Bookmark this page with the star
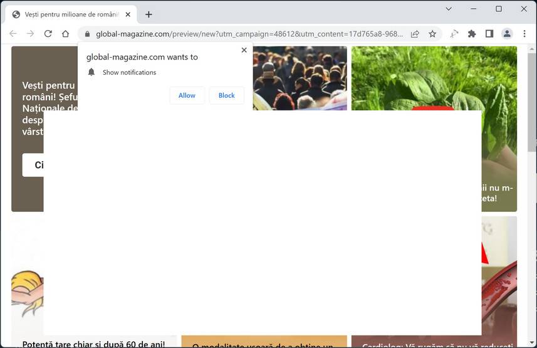This screenshot has width=537, height=348. [432, 34]
